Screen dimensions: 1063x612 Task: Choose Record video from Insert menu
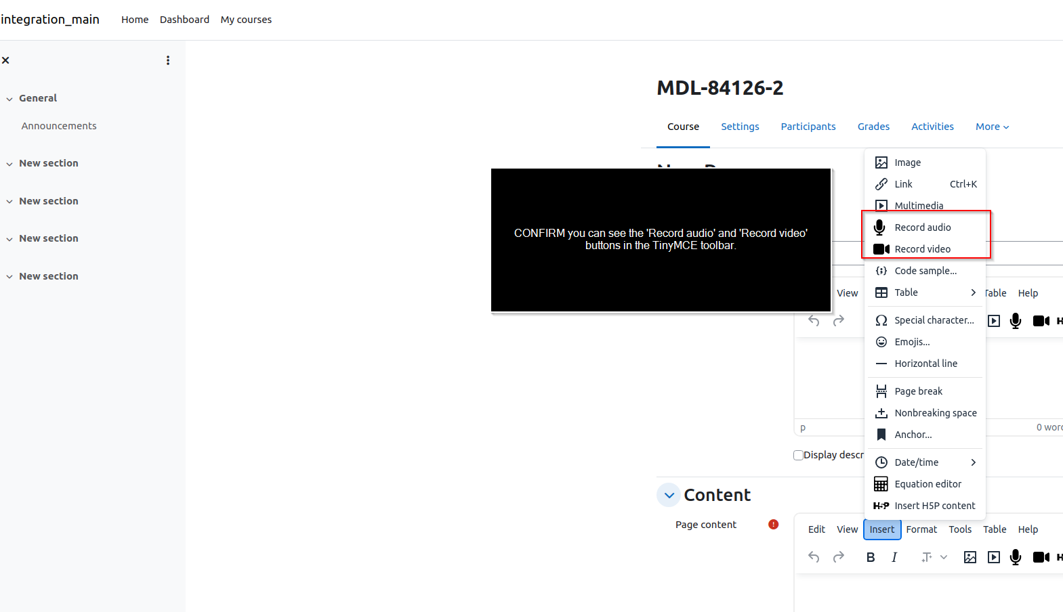tap(925, 249)
